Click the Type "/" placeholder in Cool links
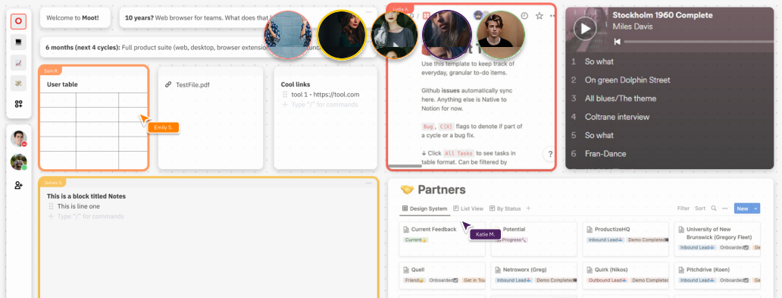Screen dimensions: 782x298 point(324,105)
